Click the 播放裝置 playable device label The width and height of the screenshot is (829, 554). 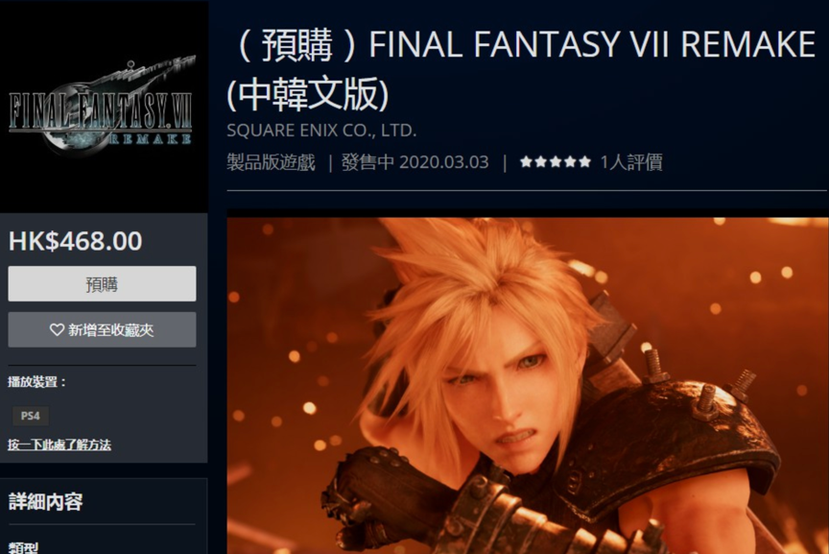pos(36,381)
